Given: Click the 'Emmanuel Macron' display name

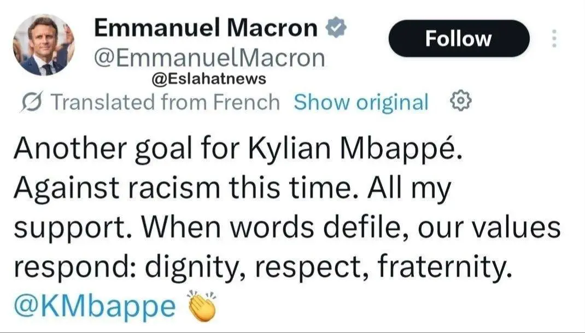Looking at the screenshot, I should [206, 28].
